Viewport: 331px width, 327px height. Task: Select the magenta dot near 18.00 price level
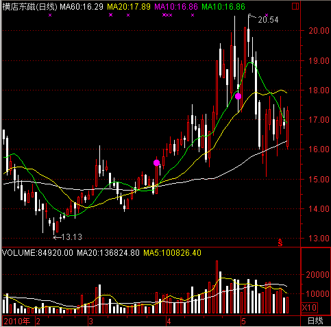[x=238, y=97]
